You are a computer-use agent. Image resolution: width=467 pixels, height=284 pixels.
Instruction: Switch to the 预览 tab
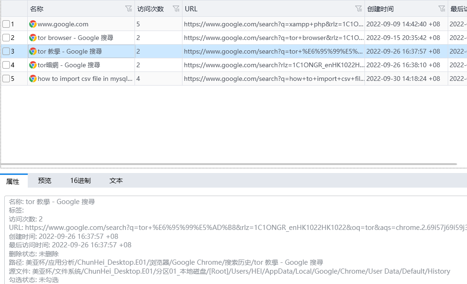pos(45,181)
